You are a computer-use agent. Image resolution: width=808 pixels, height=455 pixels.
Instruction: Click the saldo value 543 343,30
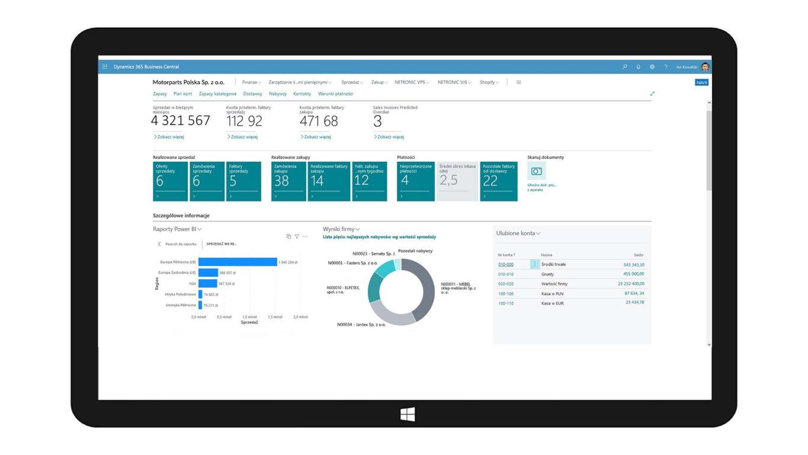tap(634, 265)
